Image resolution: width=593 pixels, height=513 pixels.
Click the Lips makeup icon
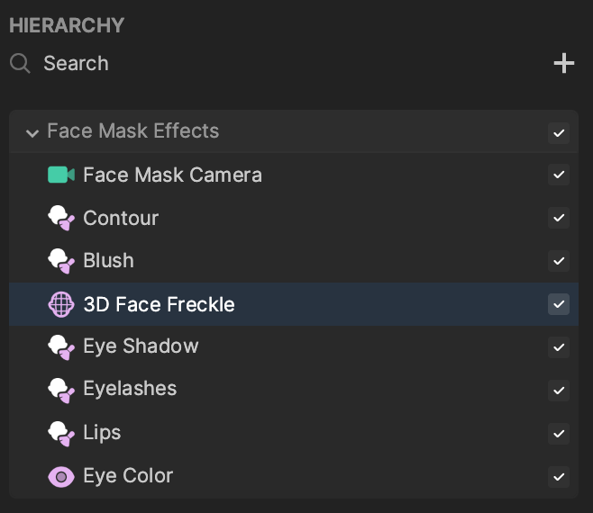[61, 434]
